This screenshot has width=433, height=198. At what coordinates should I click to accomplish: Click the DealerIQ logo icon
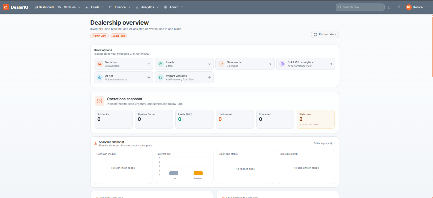point(6,7)
